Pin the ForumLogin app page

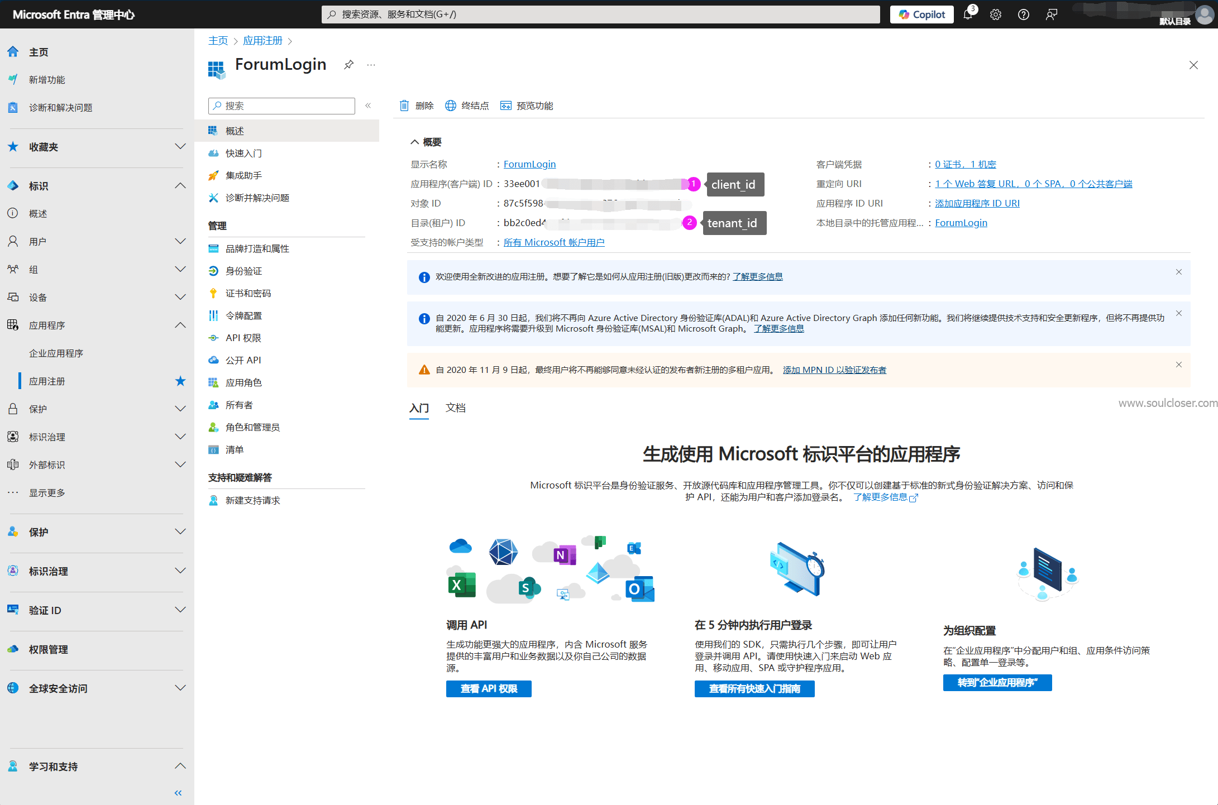tap(348, 65)
